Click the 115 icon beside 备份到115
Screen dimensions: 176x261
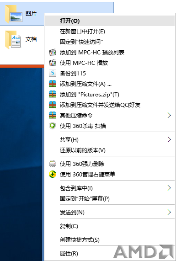[x=53, y=73]
